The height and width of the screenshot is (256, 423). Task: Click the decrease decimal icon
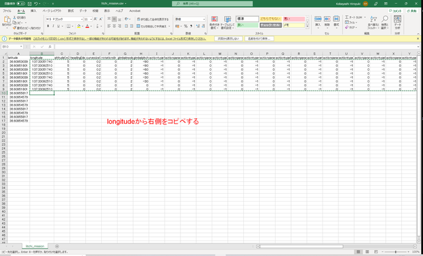tap(203, 26)
